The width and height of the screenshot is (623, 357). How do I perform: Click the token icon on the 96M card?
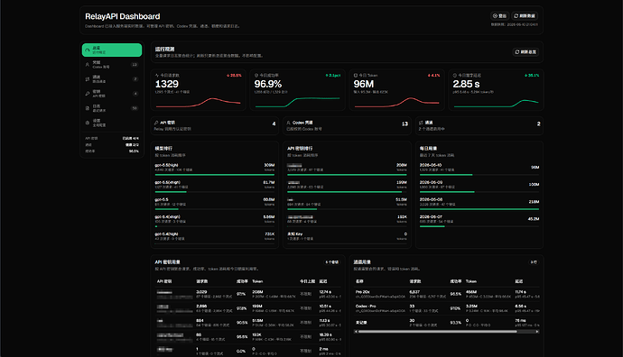(356, 75)
